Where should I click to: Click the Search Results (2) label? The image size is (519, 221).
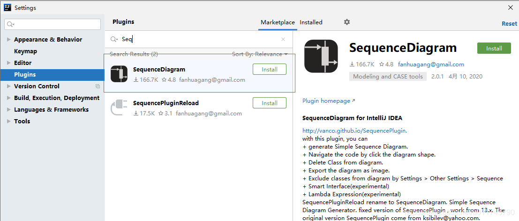134,54
